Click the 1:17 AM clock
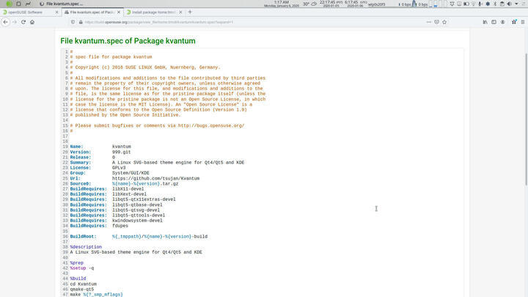Screen dimensions: 528x297 coord(282,4)
